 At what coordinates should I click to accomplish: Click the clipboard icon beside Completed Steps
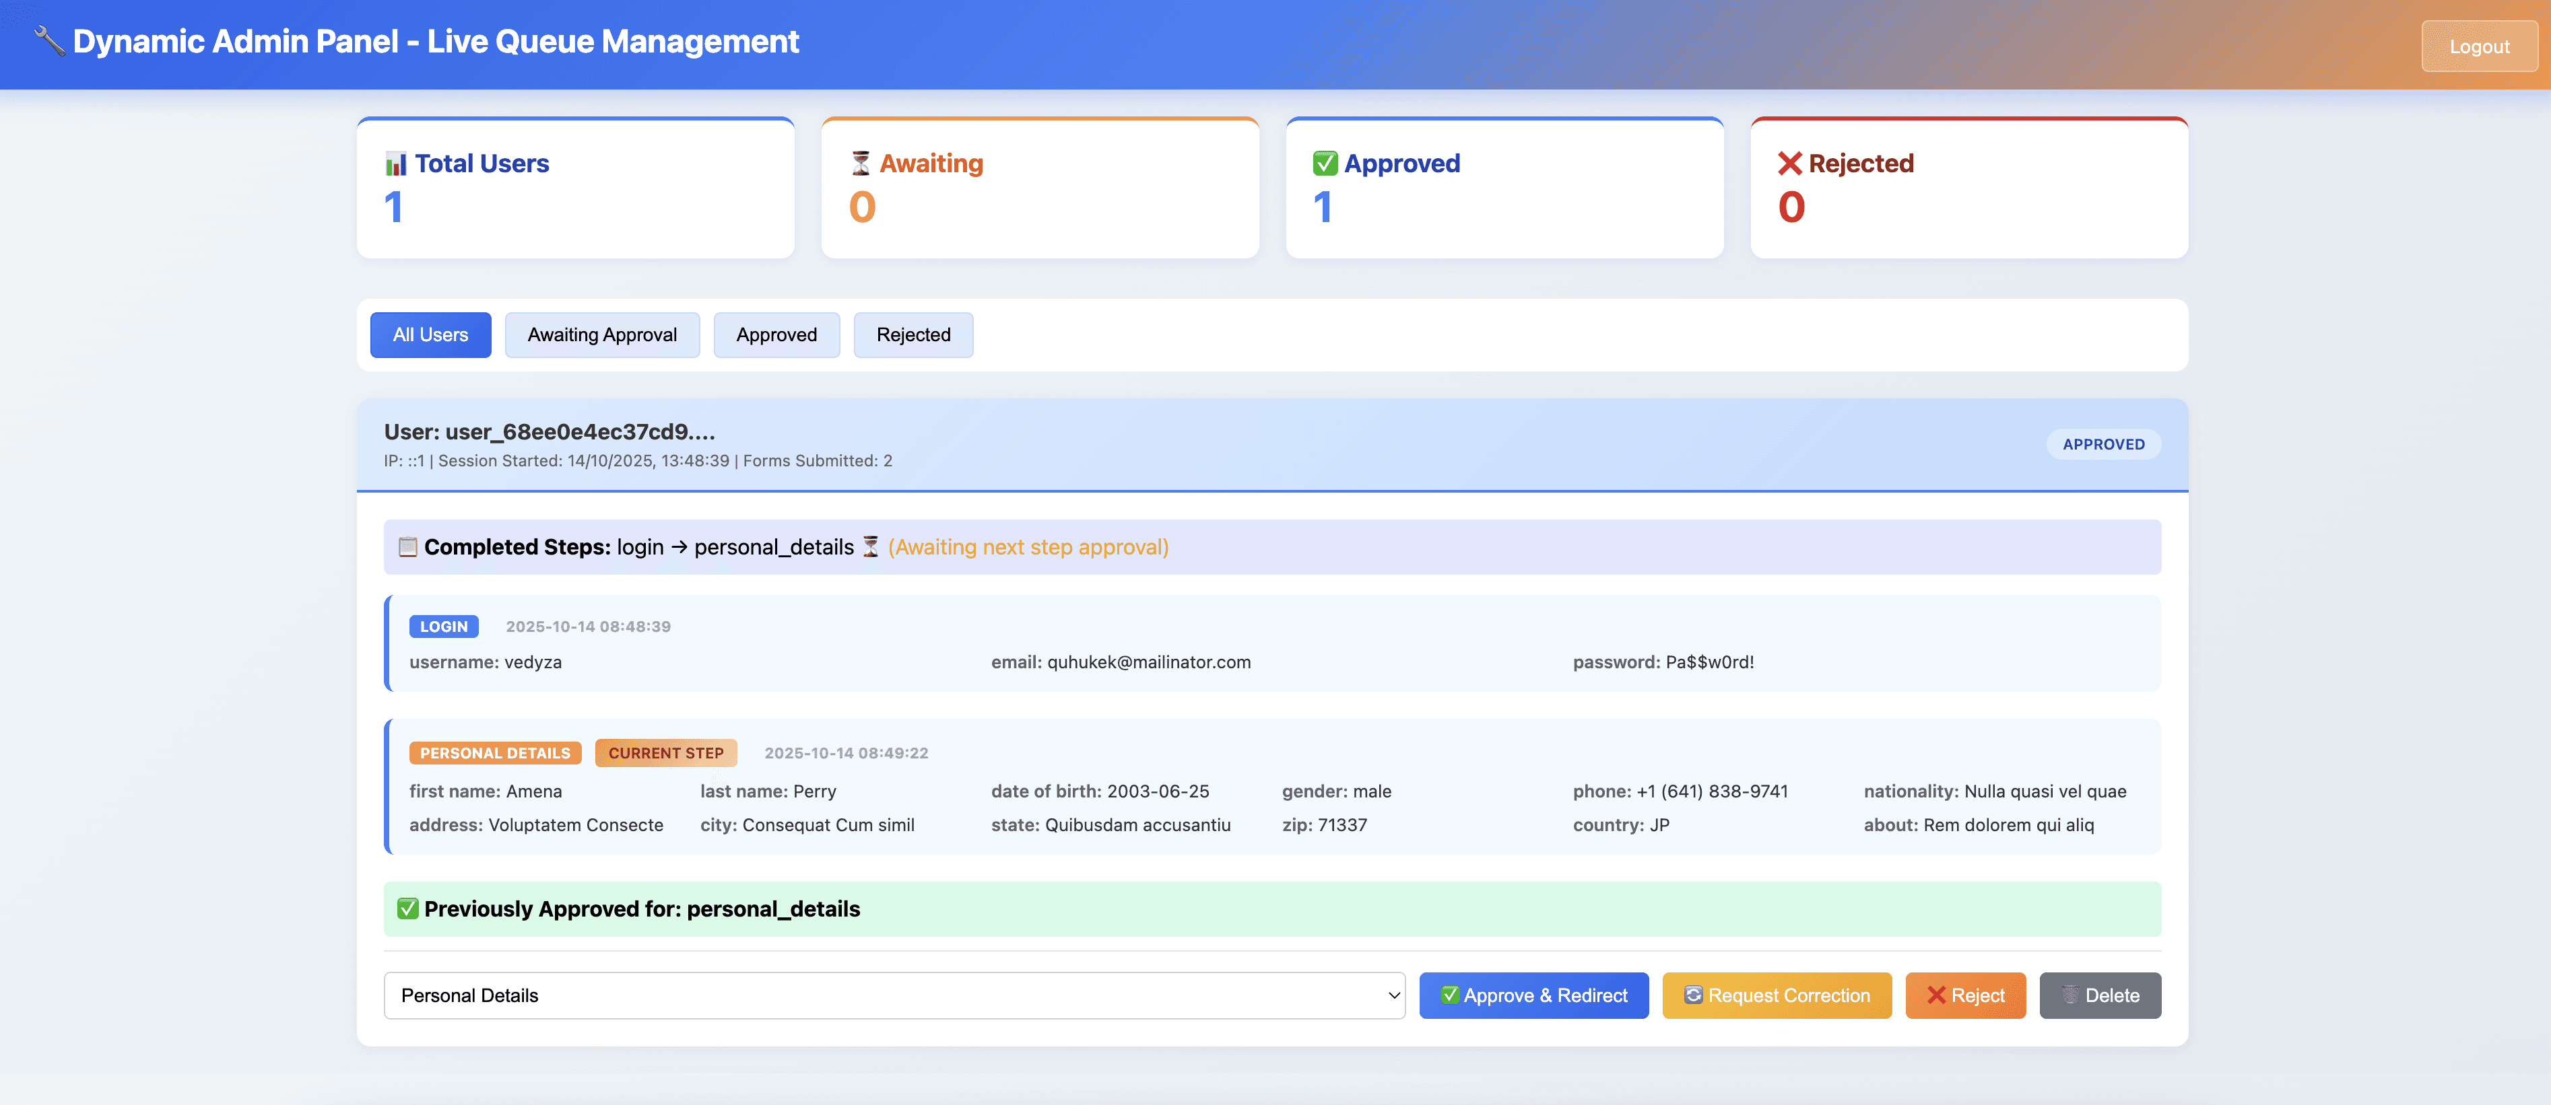[407, 547]
